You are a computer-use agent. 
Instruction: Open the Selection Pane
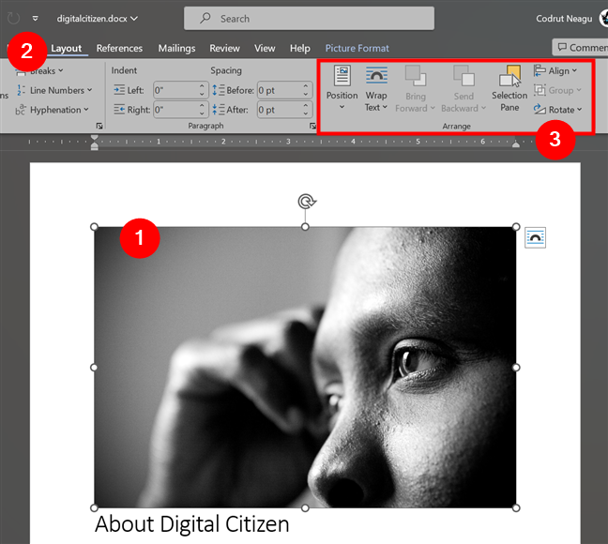pyautogui.click(x=509, y=88)
